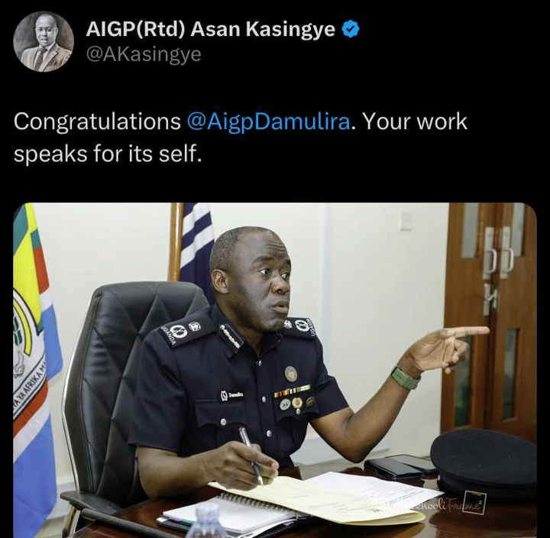Click the black police cap on the desk
The width and height of the screenshot is (550, 538).
tap(484, 463)
